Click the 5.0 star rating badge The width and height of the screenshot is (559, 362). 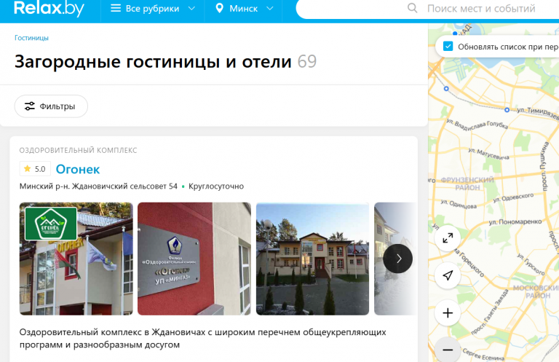click(x=35, y=169)
